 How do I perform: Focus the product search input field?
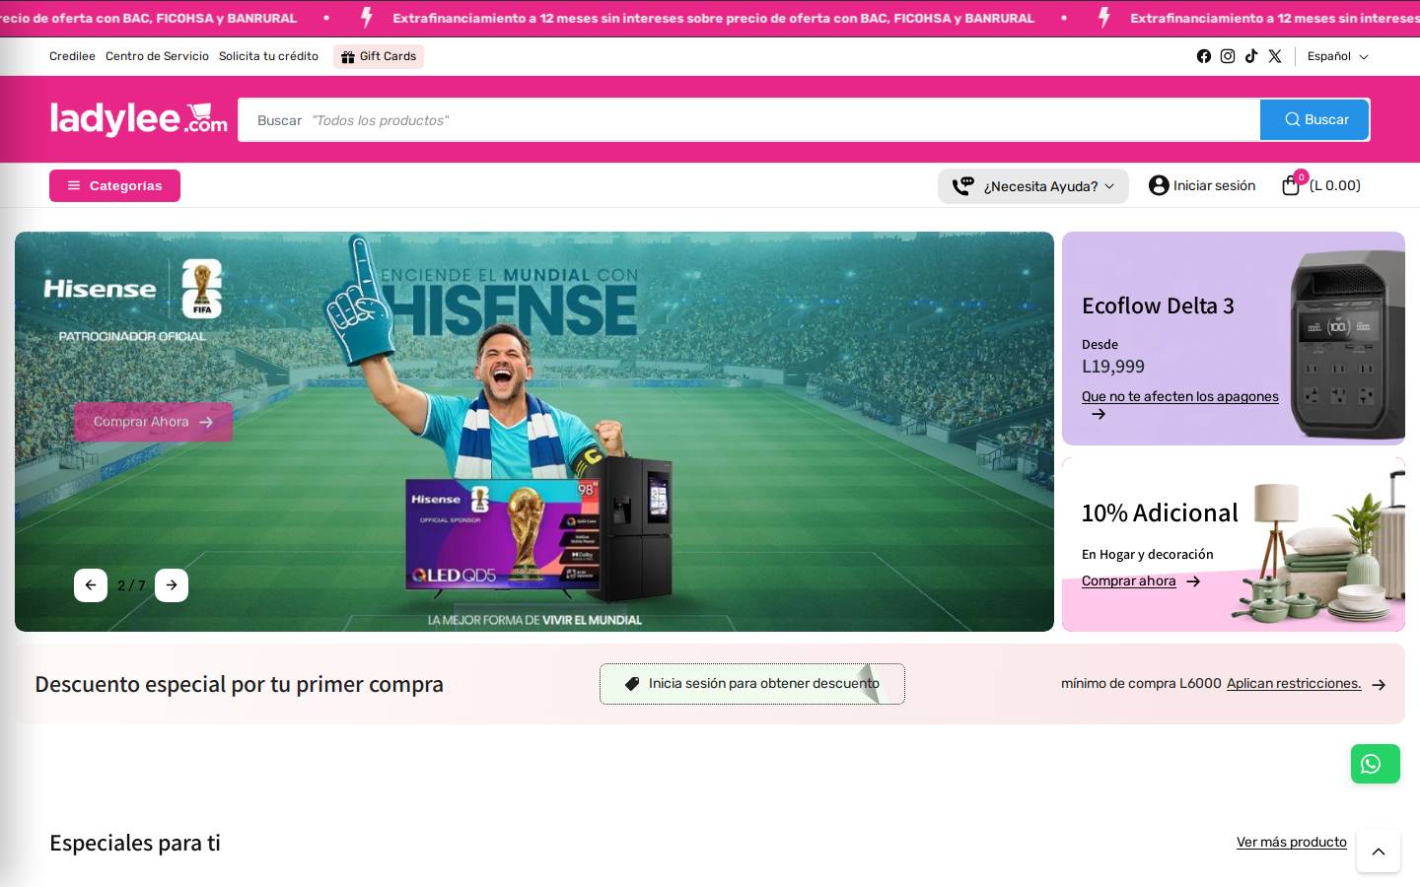(749, 119)
